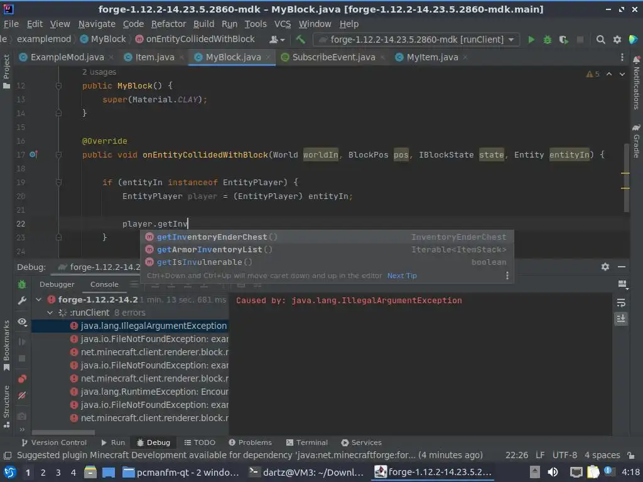Screen dimensions: 643x482
Task: Open the Notifications side panel
Action: [636, 83]
